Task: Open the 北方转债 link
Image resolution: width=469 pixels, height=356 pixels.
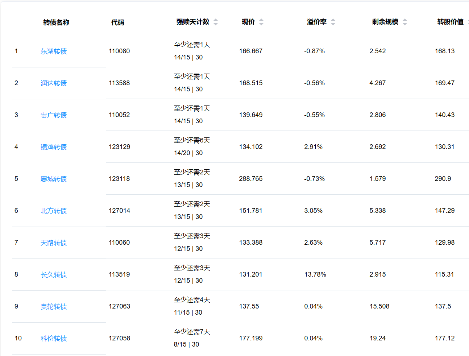Action: click(54, 211)
